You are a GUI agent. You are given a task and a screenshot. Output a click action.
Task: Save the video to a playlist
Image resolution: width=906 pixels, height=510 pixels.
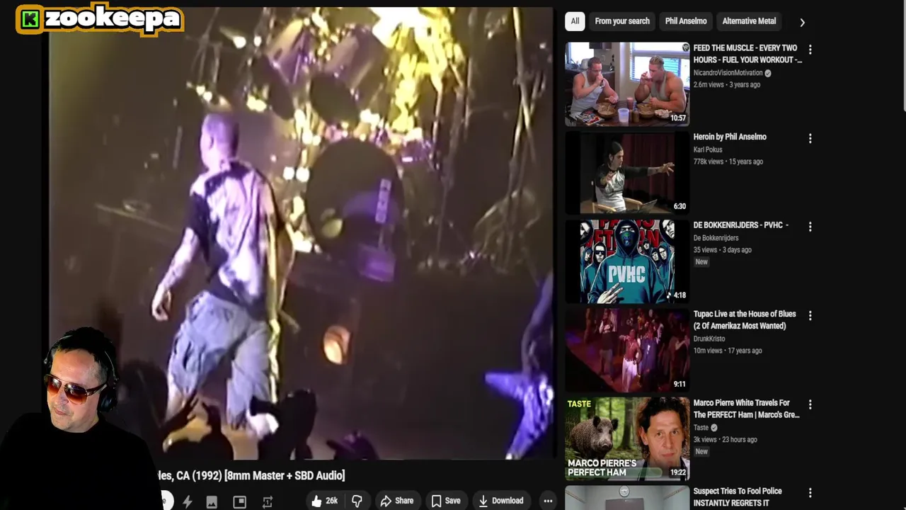click(446, 501)
